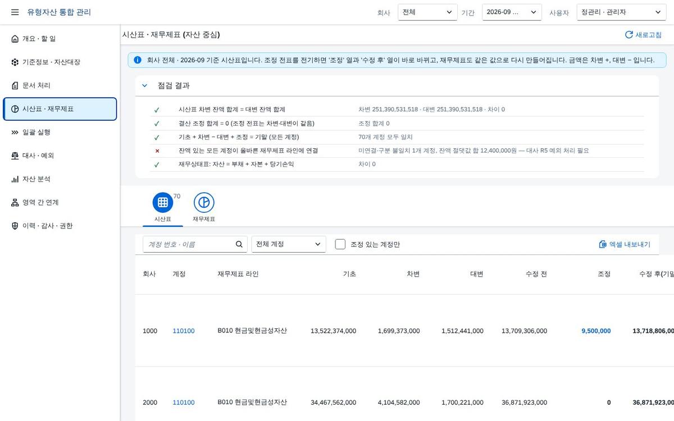Click the 자산 분석 bar chart icon
The image size is (674, 421).
tap(15, 179)
